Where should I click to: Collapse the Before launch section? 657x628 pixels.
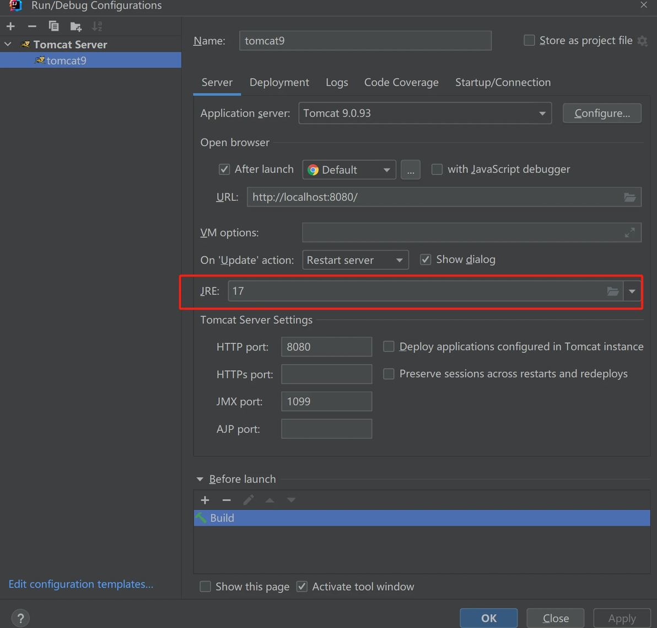click(x=200, y=479)
